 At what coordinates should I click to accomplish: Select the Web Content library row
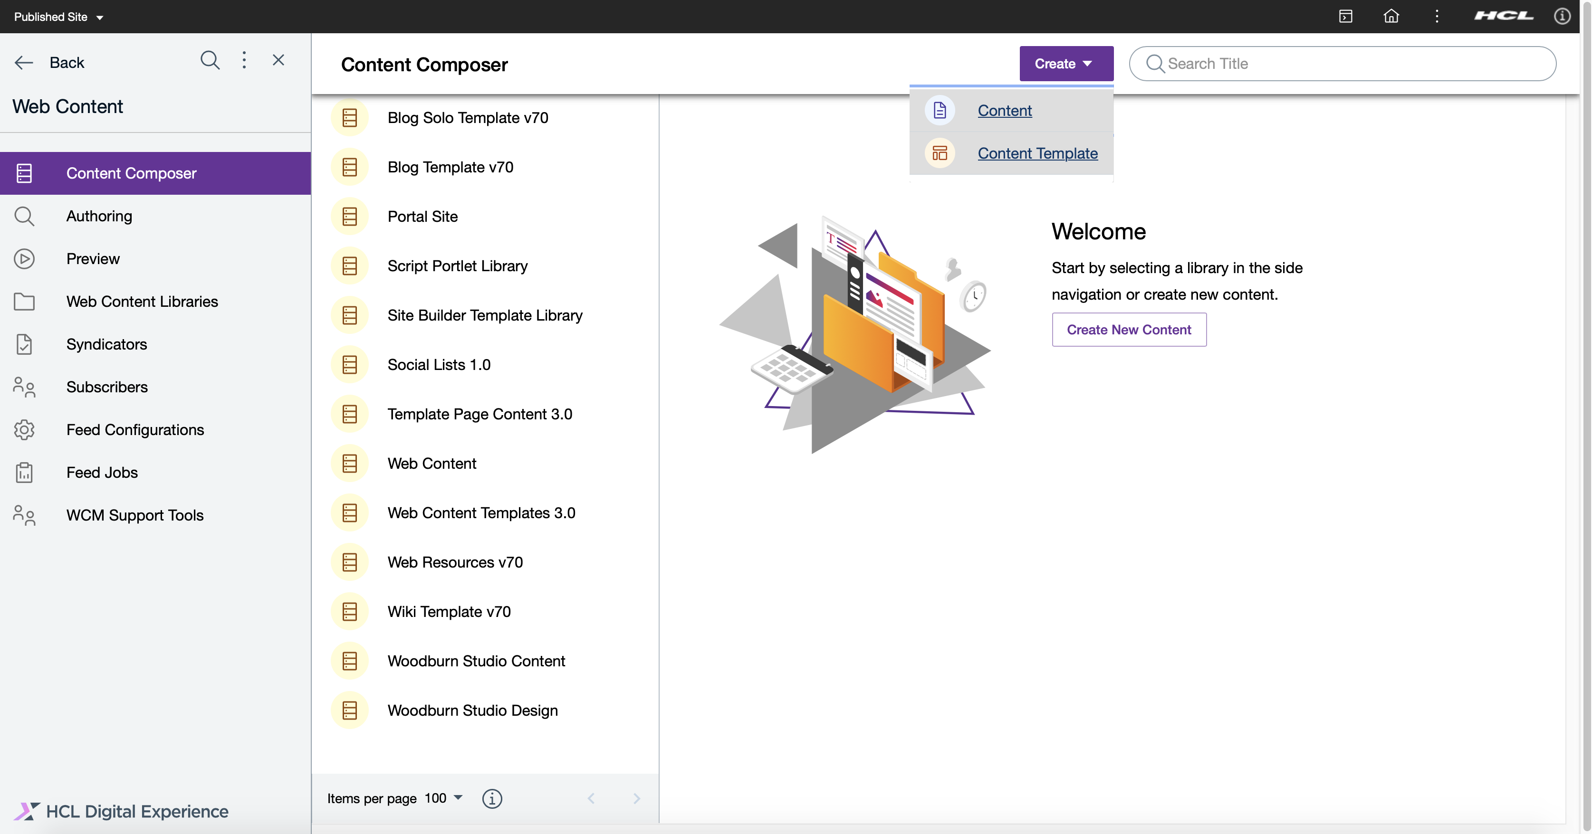[485, 464]
